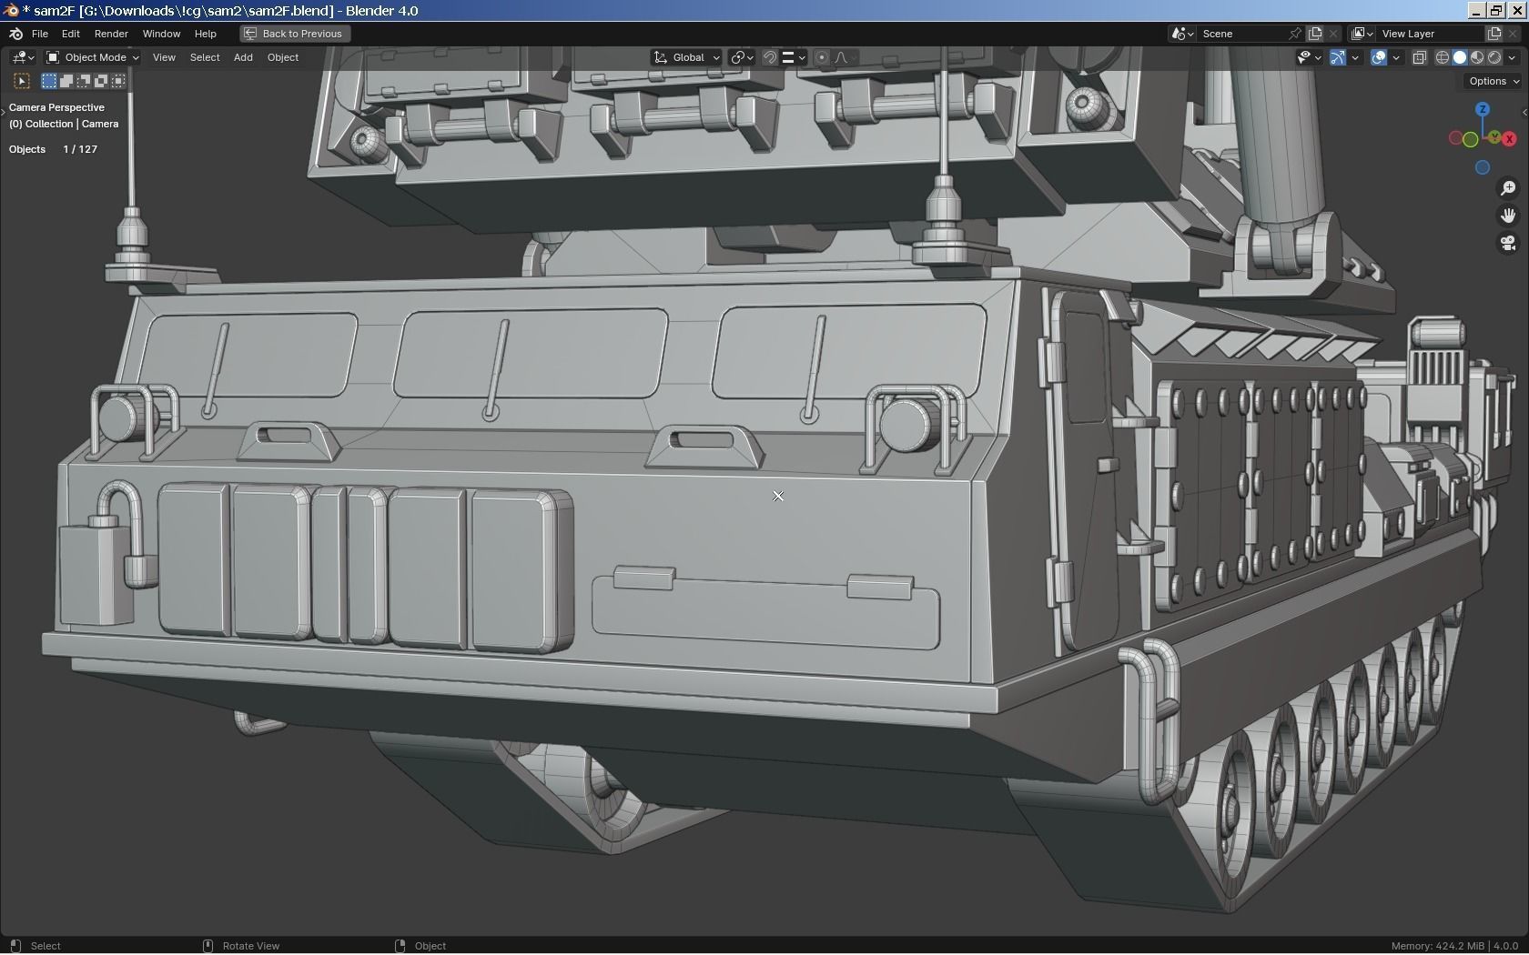Switch to Rendered viewport shading
The height and width of the screenshot is (955, 1529).
click(x=1494, y=57)
